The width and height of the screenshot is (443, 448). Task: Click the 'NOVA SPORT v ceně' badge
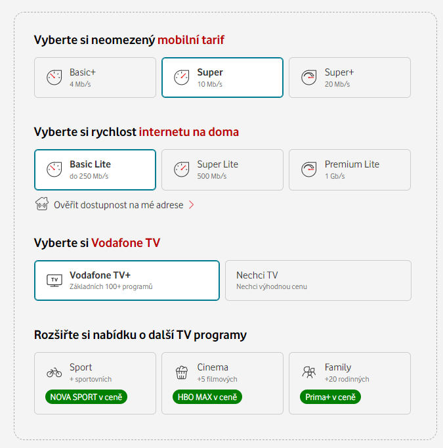pos(87,397)
